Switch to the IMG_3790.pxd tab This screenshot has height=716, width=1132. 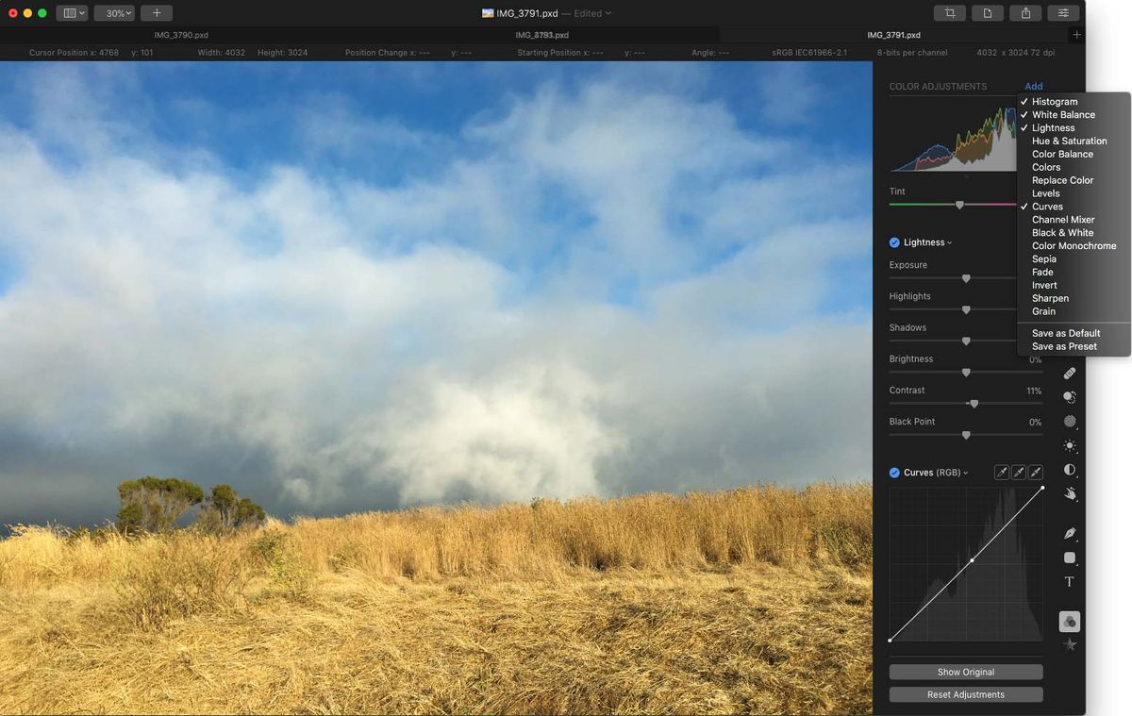[x=181, y=34]
